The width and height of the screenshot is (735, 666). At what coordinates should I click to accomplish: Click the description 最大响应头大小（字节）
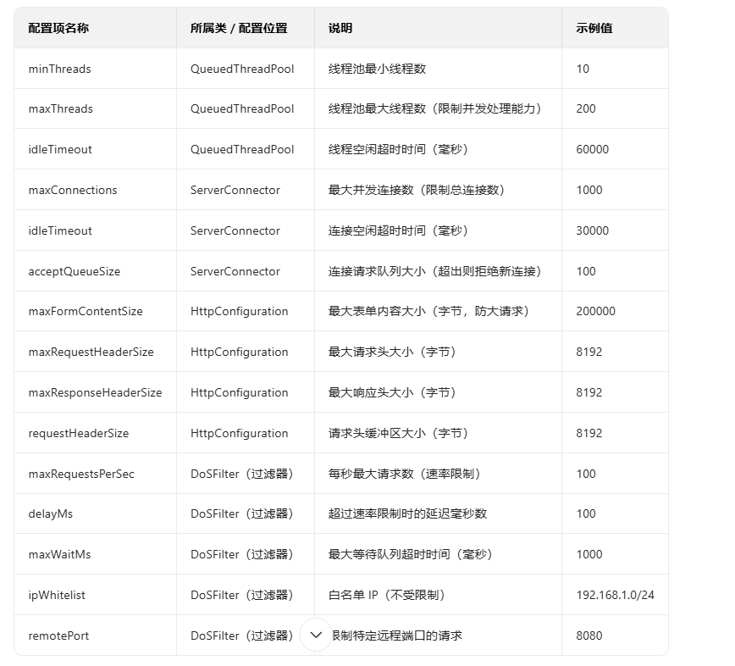coord(392,392)
